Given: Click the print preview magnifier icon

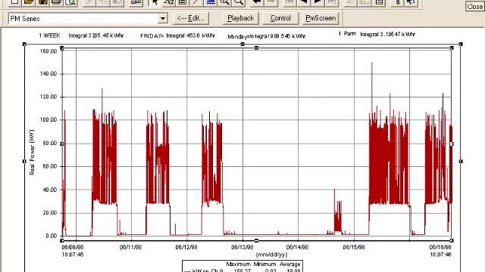Looking at the screenshot, I should tap(70, 2).
